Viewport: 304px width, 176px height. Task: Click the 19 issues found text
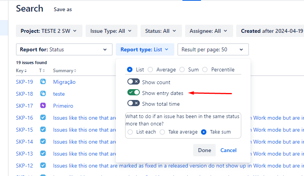click(x=31, y=63)
